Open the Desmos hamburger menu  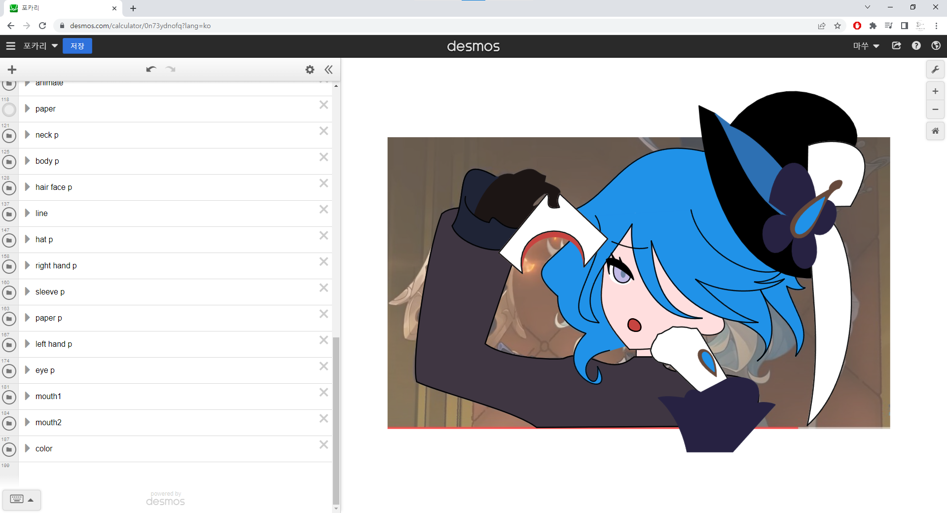click(x=11, y=46)
